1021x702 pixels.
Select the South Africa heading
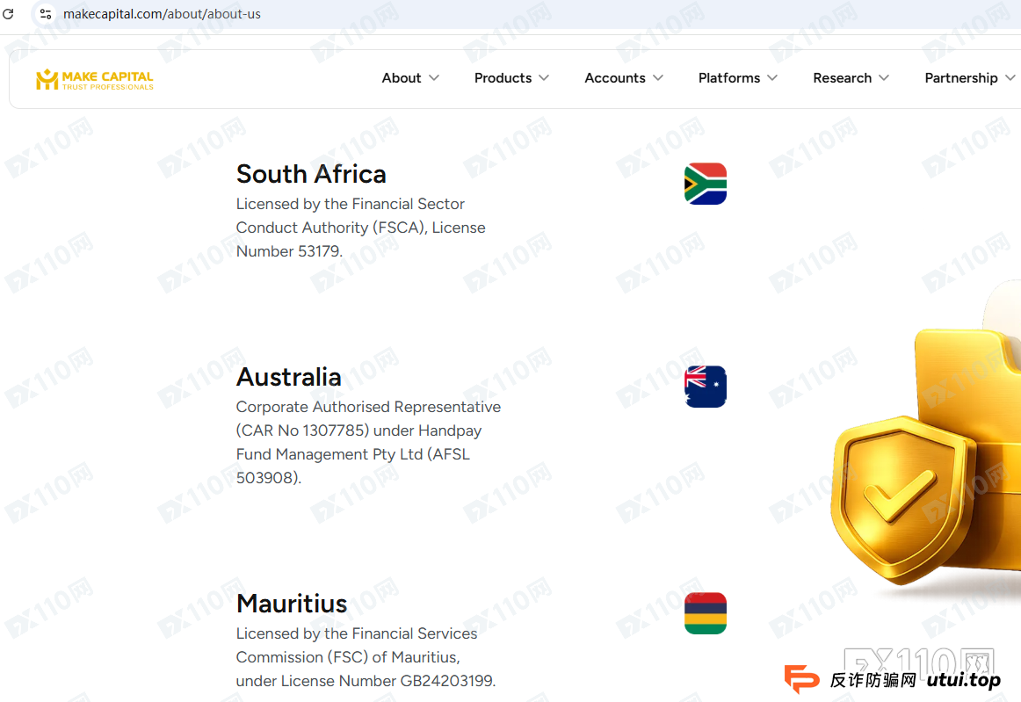[x=311, y=175]
